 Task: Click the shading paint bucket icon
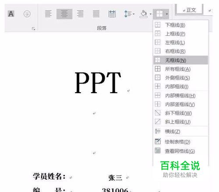(x=144, y=14)
